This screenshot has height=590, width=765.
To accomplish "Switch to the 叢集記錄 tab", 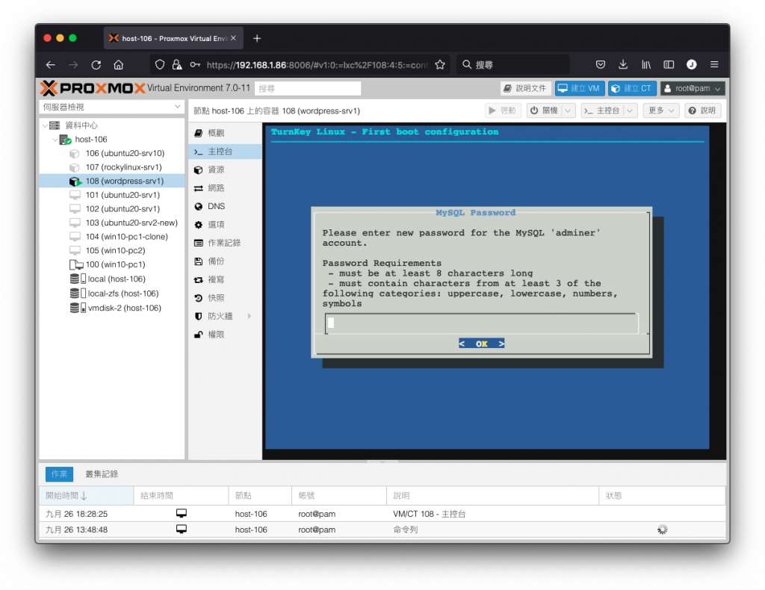I will pyautogui.click(x=102, y=474).
